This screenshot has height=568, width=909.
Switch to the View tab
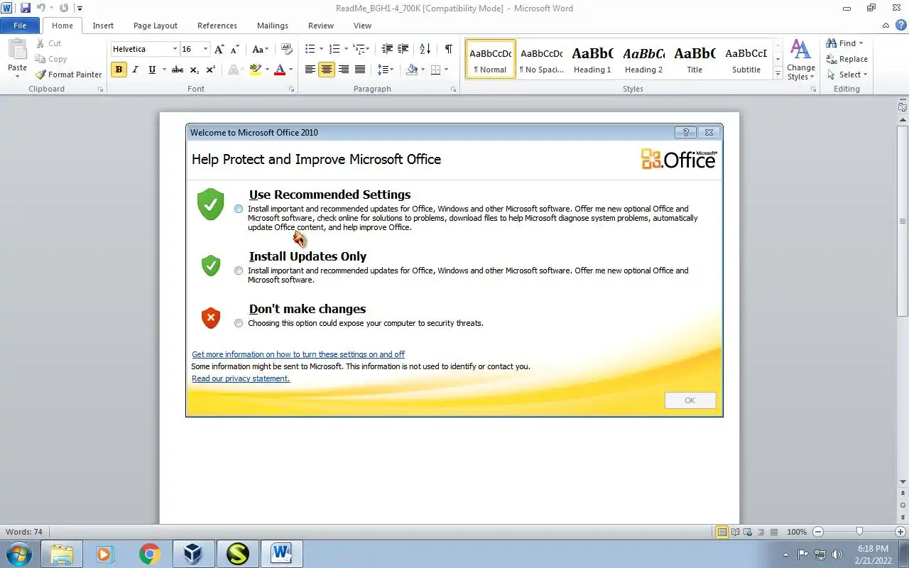tap(362, 26)
